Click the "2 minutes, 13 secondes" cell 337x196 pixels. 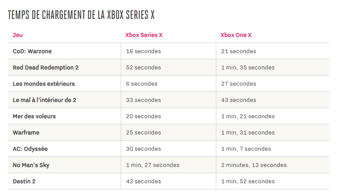[254, 165]
